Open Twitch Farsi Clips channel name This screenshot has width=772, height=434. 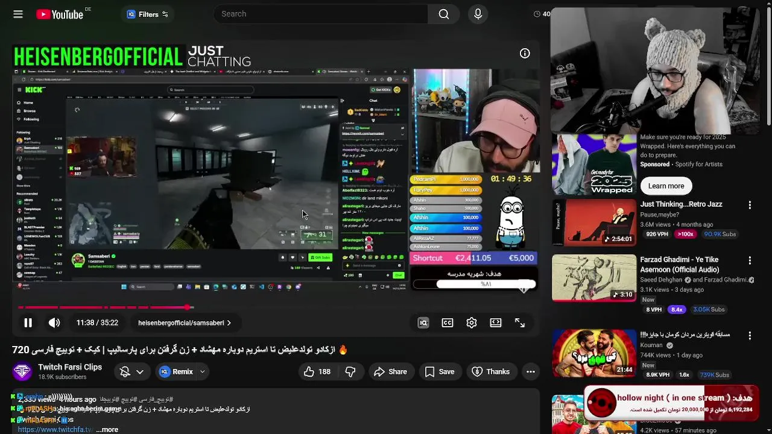pos(70,367)
